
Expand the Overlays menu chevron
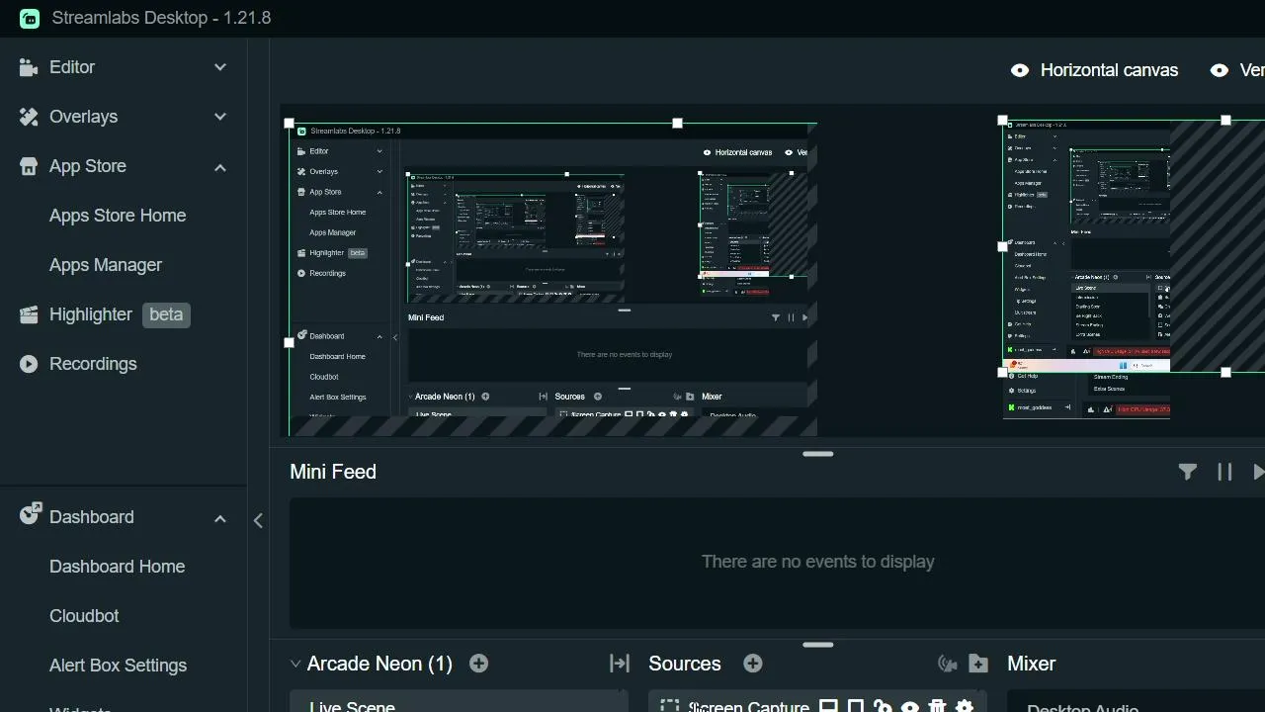pyautogui.click(x=220, y=117)
